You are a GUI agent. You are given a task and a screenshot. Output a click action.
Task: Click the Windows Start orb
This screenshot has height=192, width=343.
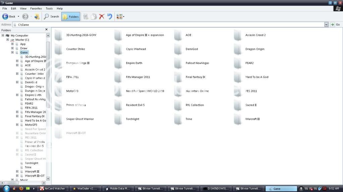6,189
